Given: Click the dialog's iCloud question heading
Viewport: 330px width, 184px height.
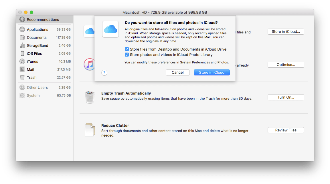Looking at the screenshot, I should pos(171,23).
